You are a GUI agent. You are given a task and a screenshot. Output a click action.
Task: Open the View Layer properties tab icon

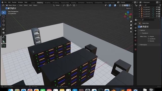136,34
